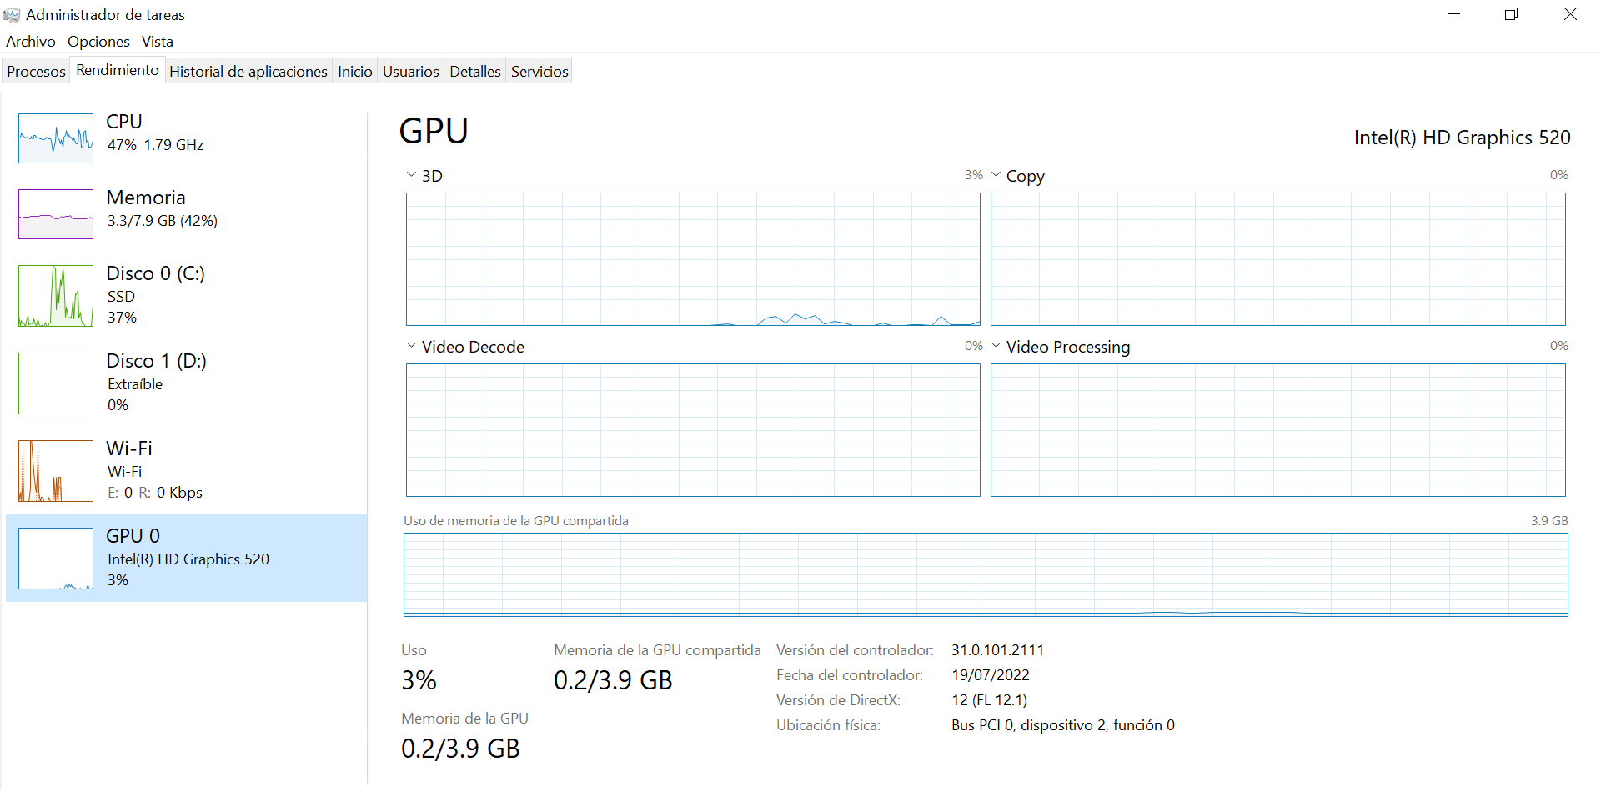
Task: Open the Vista menu
Action: click(x=158, y=42)
